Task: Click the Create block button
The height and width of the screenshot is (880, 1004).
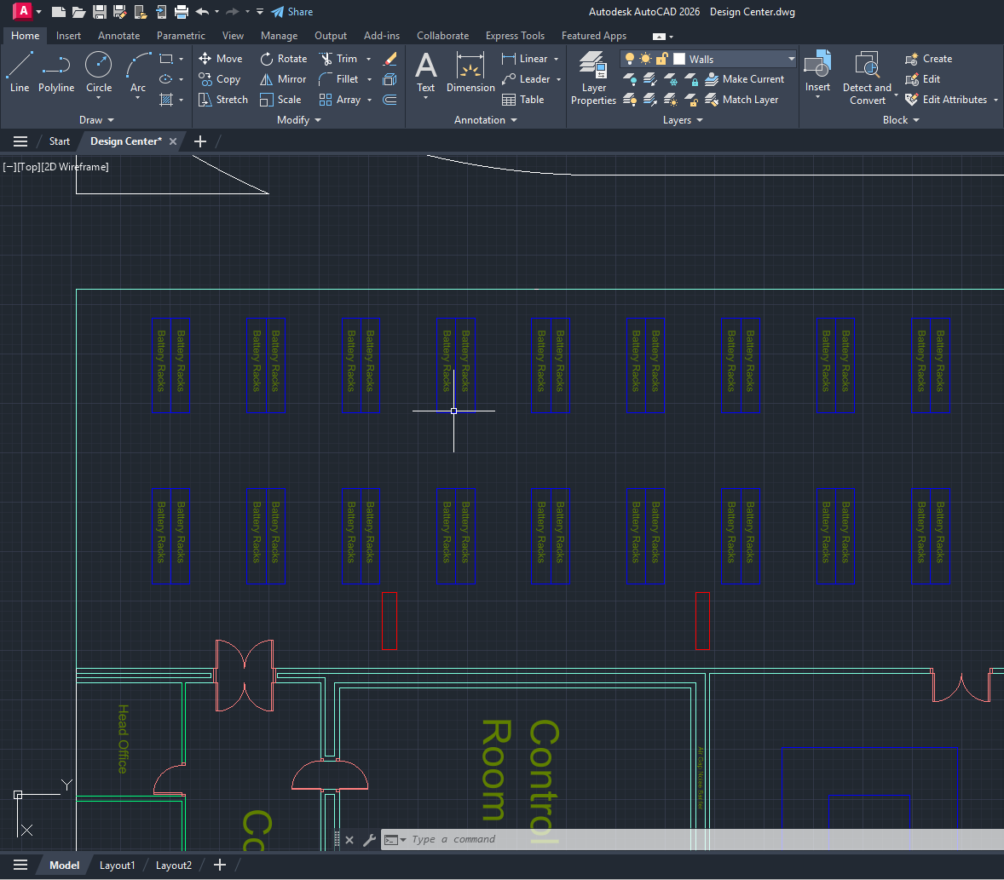Action: coord(928,59)
